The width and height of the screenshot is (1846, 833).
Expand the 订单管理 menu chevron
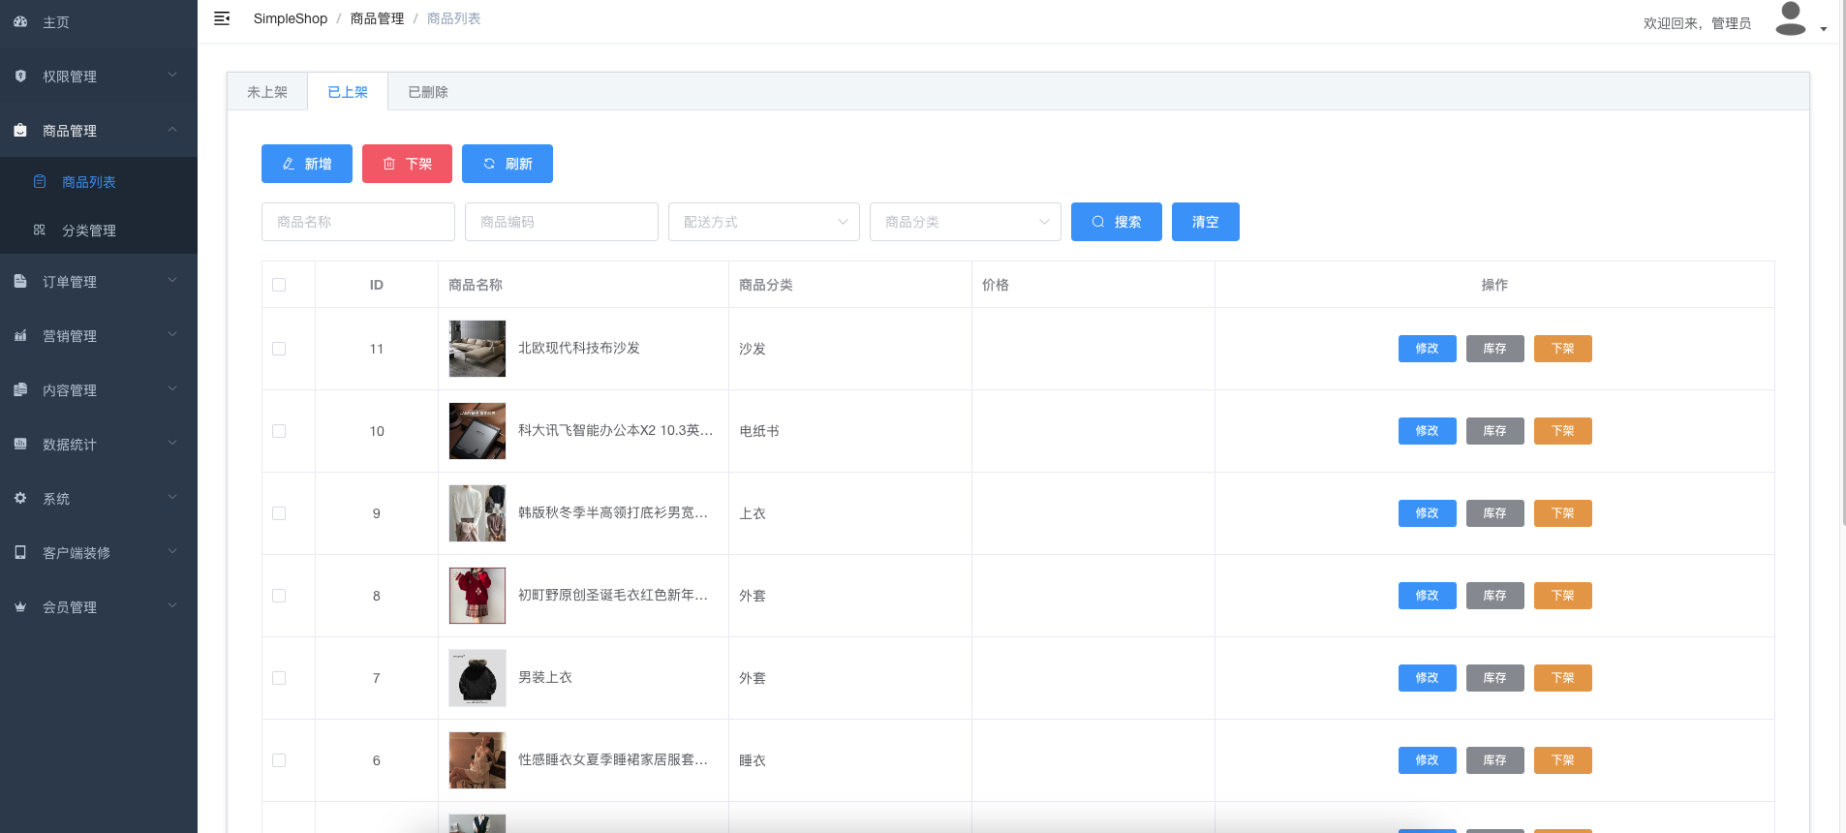[172, 280]
